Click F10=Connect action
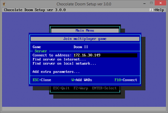This screenshot has height=113, width=168. (x=126, y=80)
